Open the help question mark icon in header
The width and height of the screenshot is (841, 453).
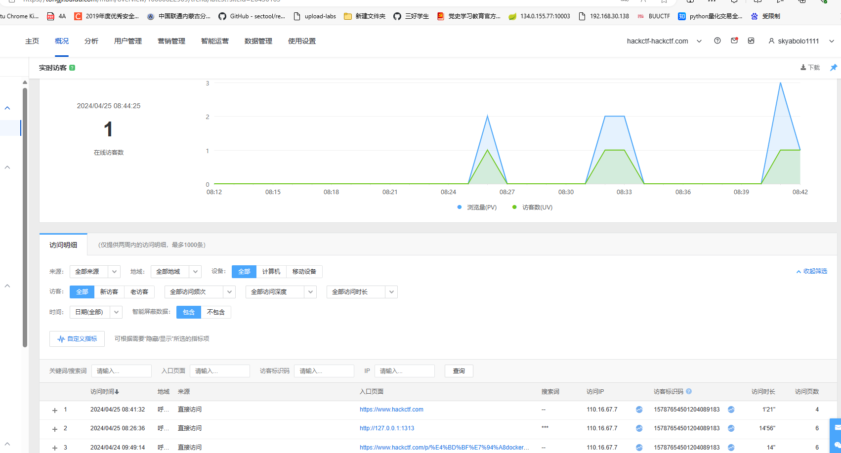pos(717,41)
